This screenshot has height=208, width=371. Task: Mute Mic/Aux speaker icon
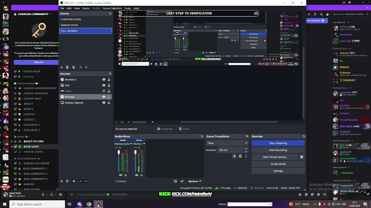pos(137,175)
